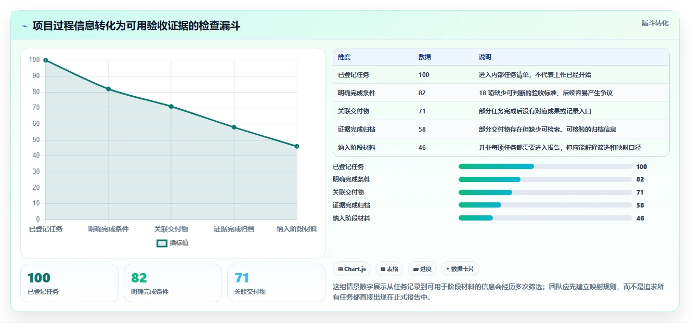690x323 pixels.
Task: Click the 进度 tag chip
Action: pos(422,269)
